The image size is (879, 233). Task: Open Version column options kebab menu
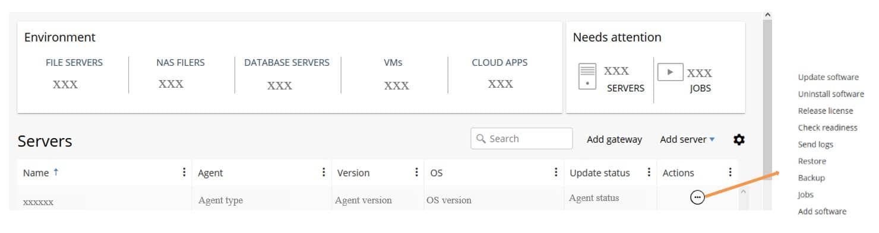click(416, 172)
